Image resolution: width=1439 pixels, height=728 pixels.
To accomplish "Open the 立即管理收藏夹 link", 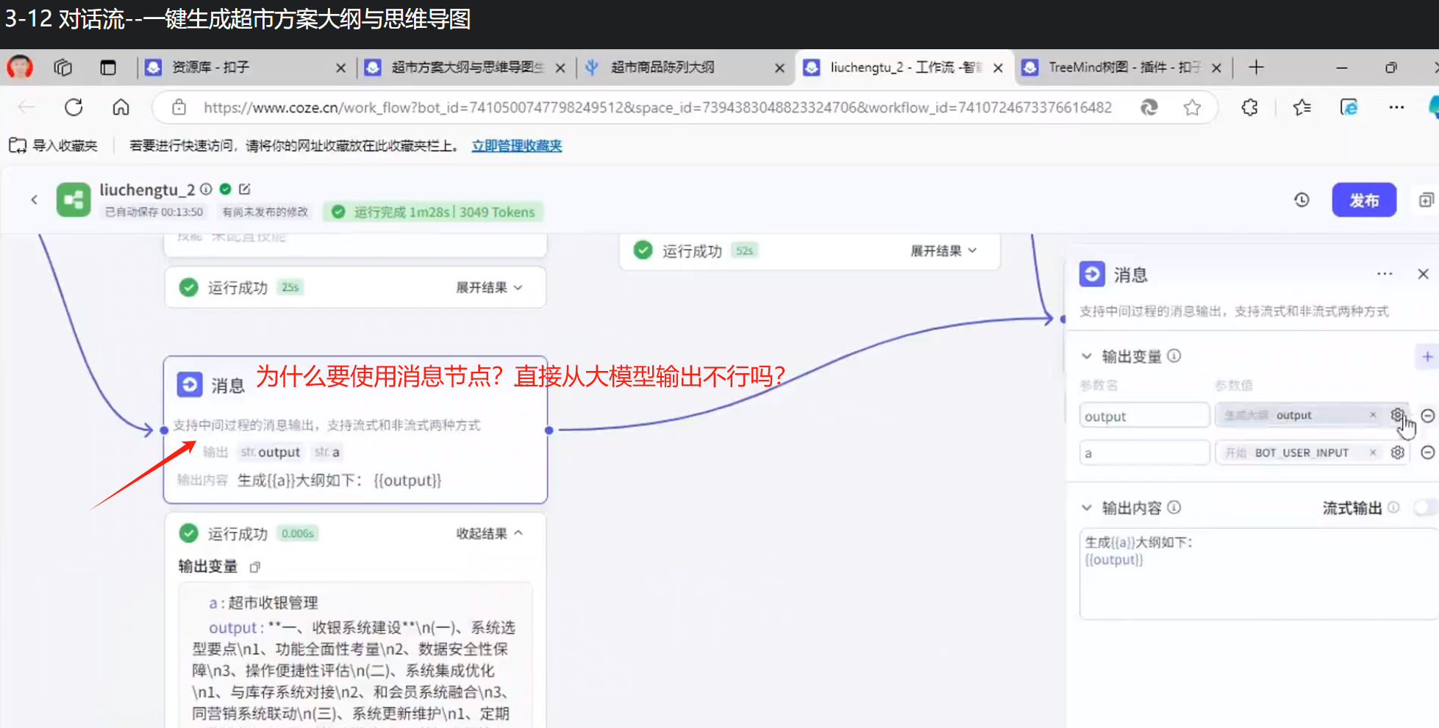I will click(x=516, y=145).
